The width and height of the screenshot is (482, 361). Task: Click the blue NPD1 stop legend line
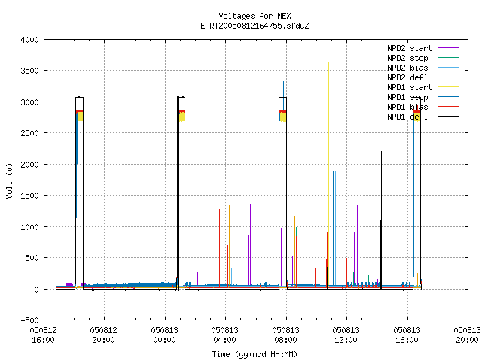coord(448,97)
